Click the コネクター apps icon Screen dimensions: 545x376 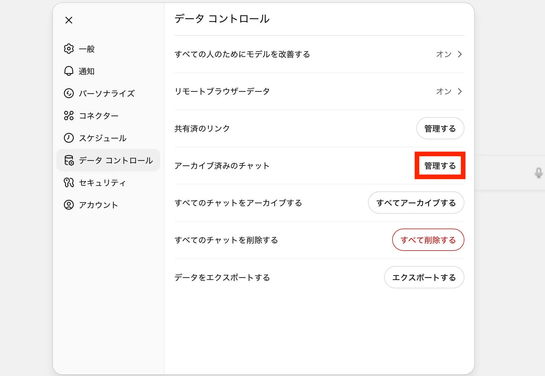[x=69, y=116]
